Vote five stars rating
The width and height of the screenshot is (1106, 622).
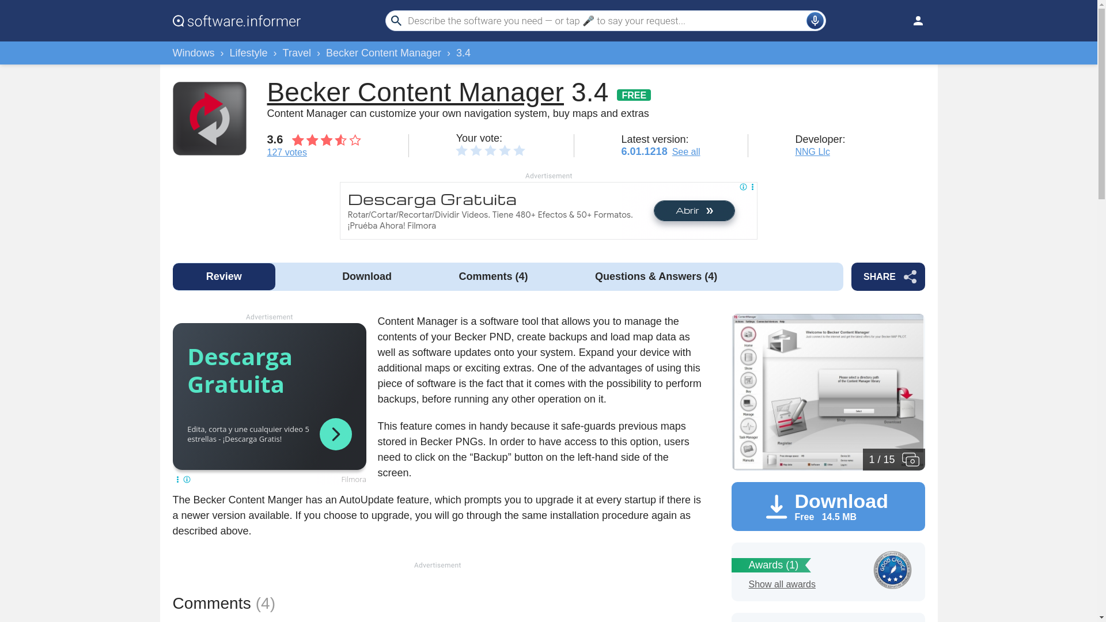[519, 150]
